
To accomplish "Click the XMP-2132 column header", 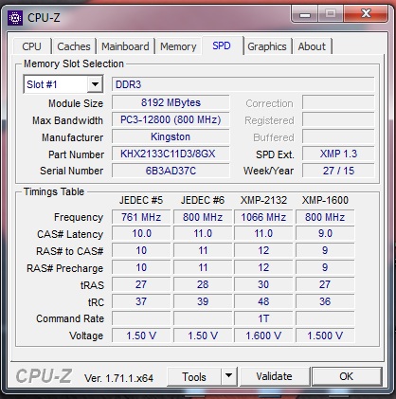I will [263, 200].
